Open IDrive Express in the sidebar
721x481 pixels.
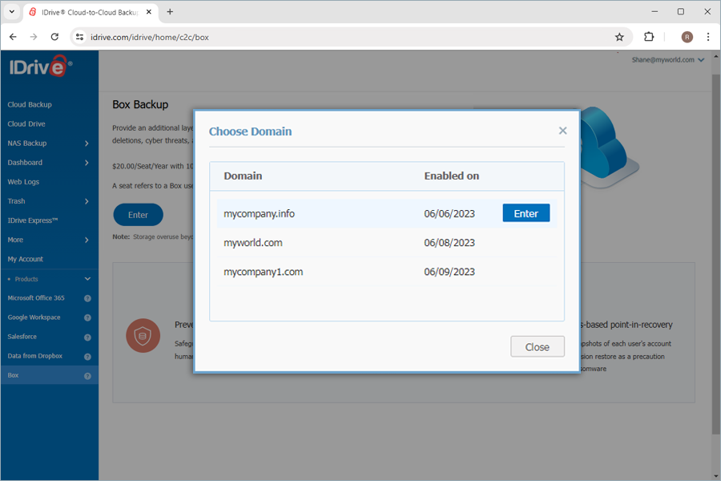tap(32, 220)
